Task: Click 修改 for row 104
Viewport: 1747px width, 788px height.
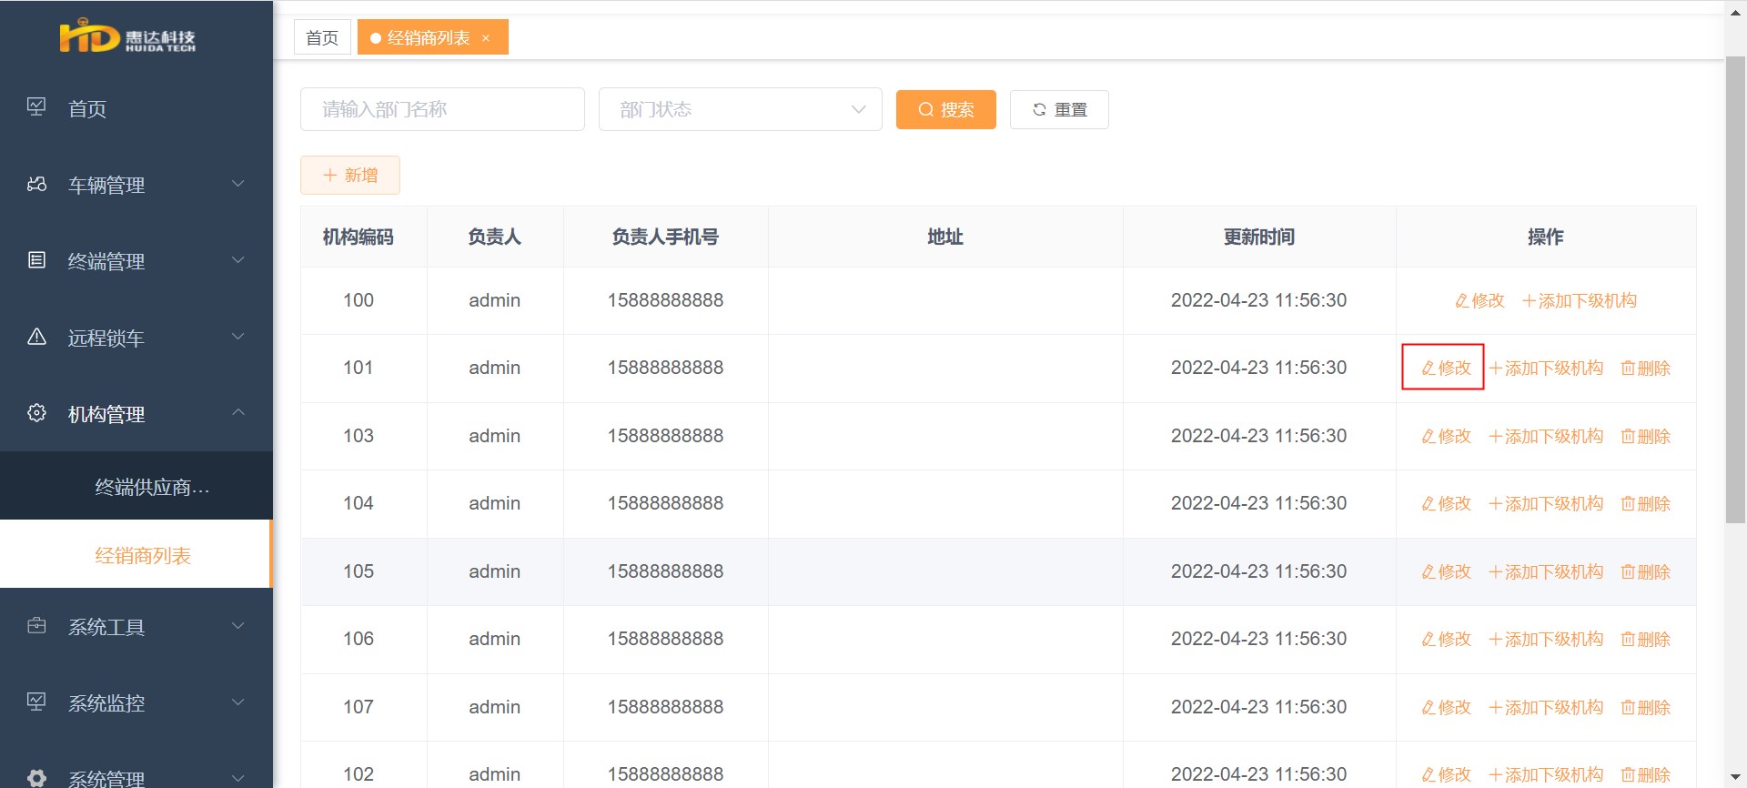Action: 1446,503
